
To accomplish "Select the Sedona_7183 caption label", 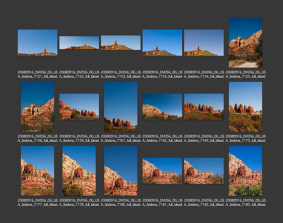I will pos(204,202).
